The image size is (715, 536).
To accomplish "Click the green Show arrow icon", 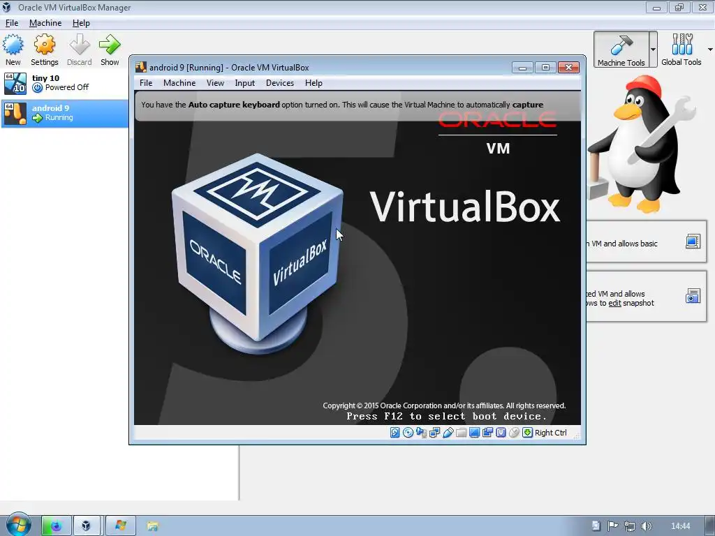I will (x=110, y=45).
